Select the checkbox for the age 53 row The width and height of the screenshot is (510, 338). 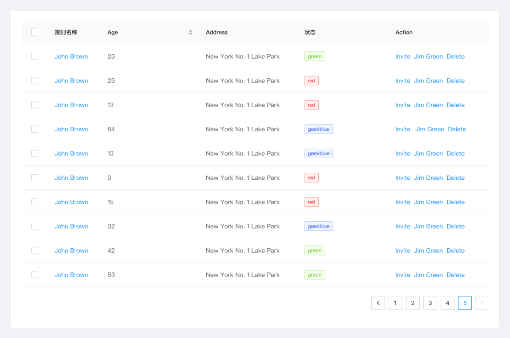tap(34, 275)
